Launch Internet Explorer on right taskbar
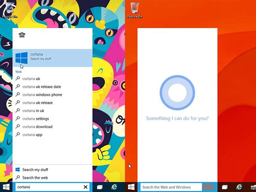Screen dimensions: 256x192 [x=239, y=187]
